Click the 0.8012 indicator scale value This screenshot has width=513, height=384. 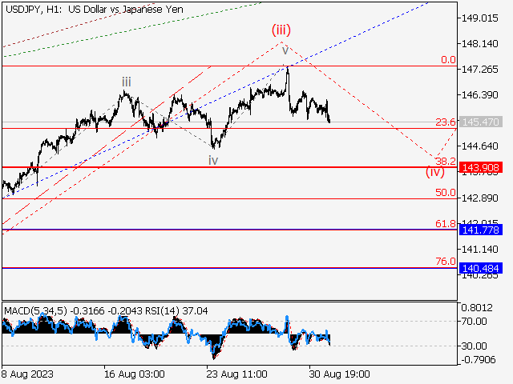coord(477,307)
